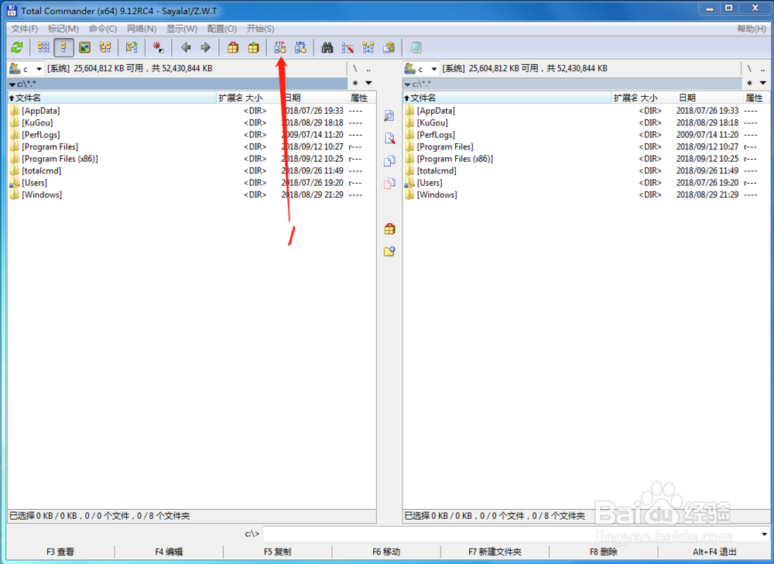This screenshot has height=564, width=774.
Task: Select the full details view toolbar icon
Action: pos(63,47)
